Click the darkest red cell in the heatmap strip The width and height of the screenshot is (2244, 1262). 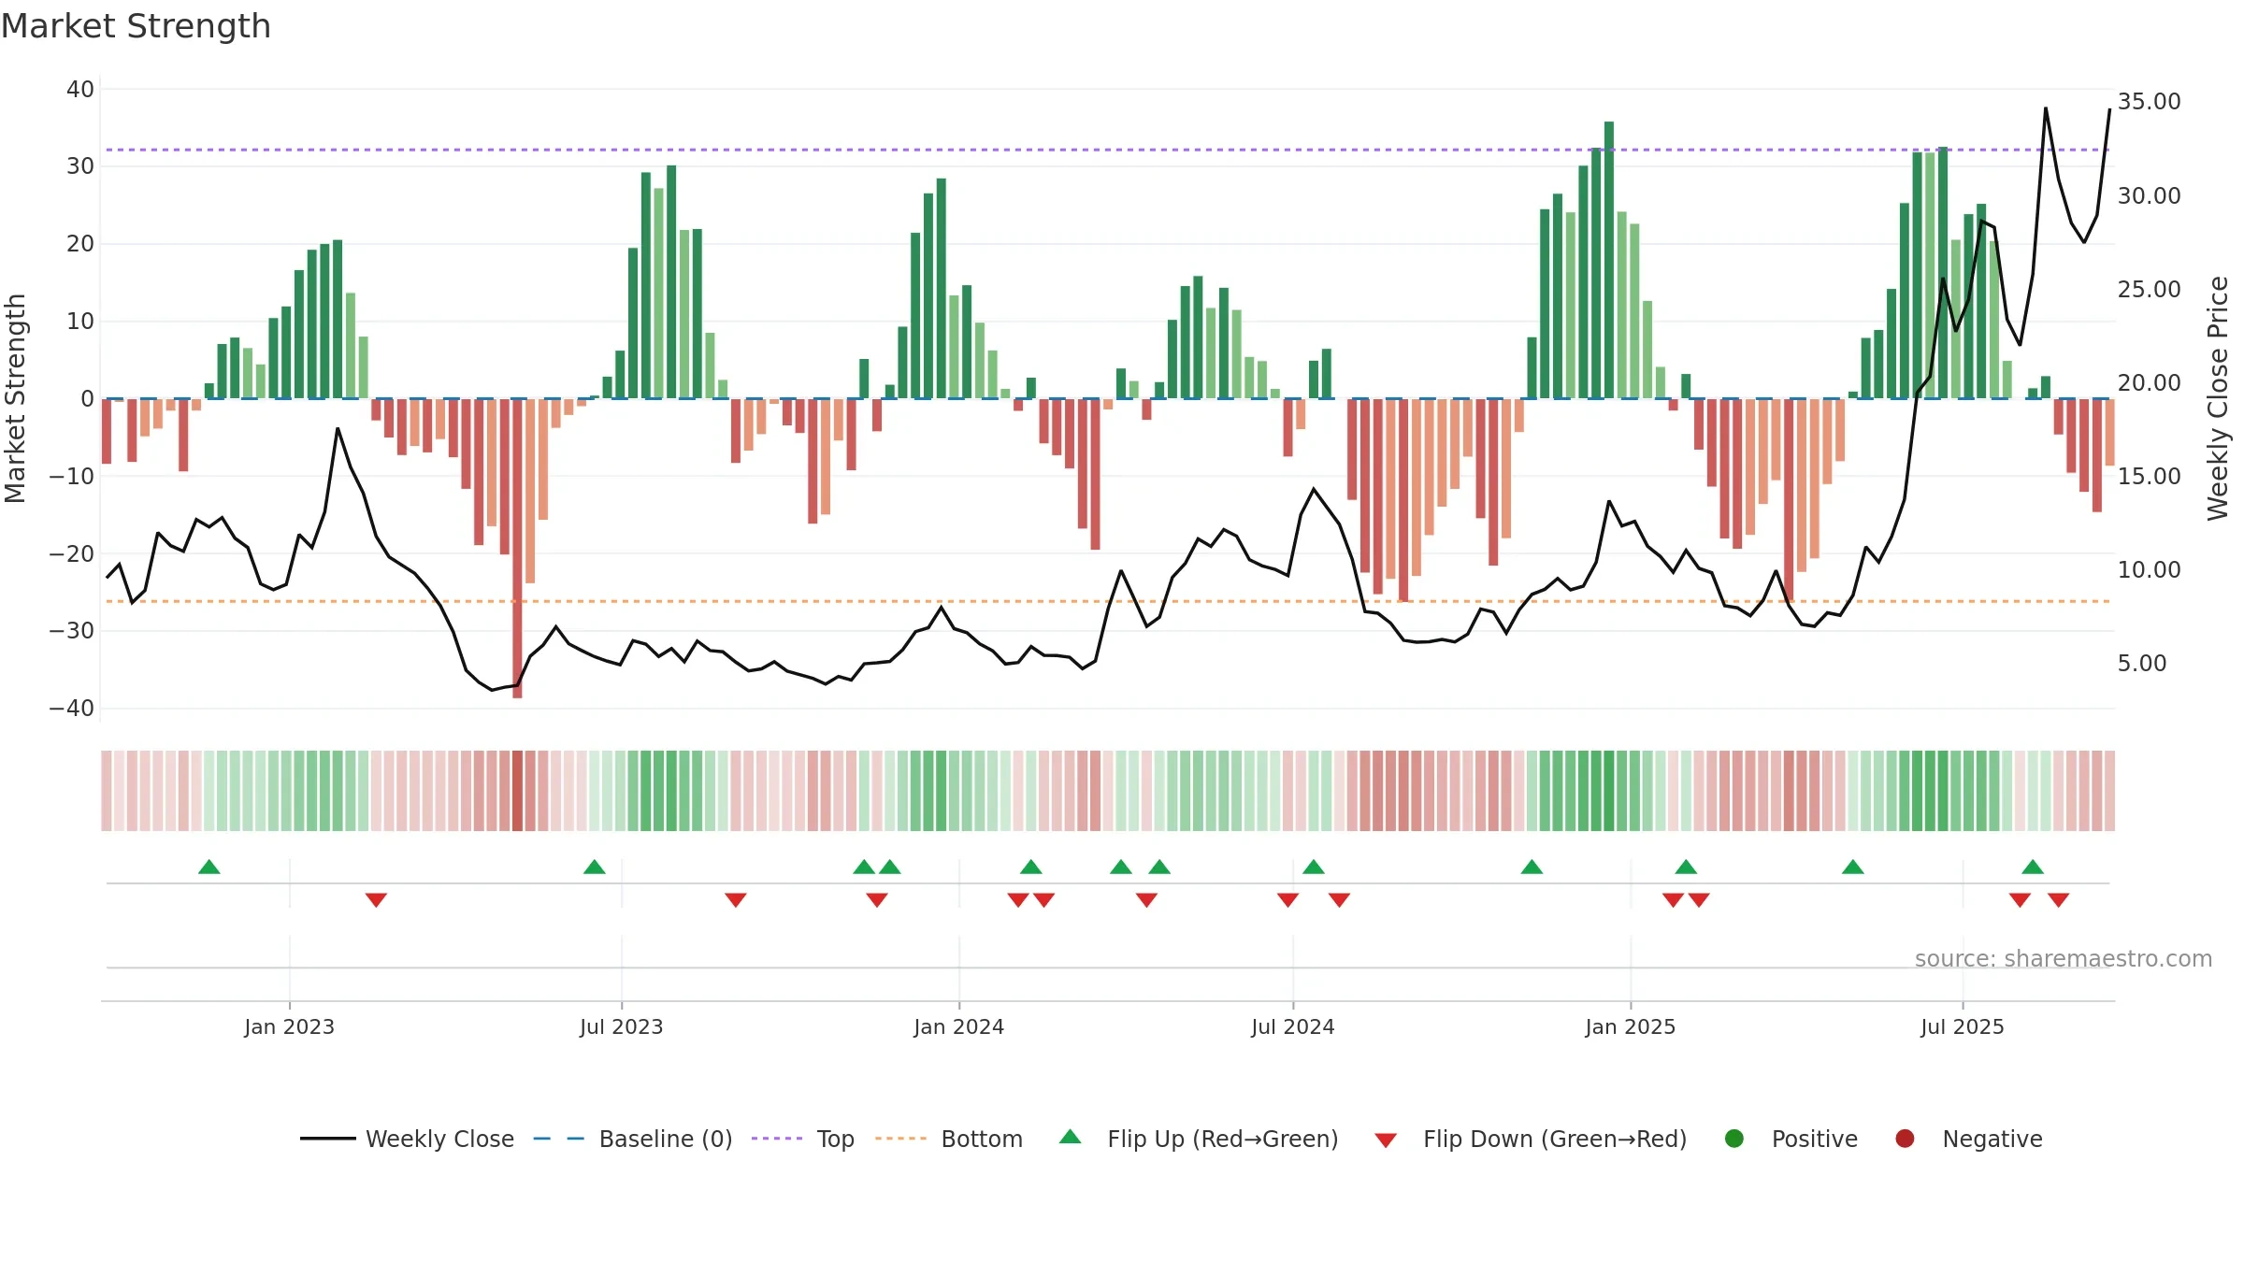coord(517,791)
